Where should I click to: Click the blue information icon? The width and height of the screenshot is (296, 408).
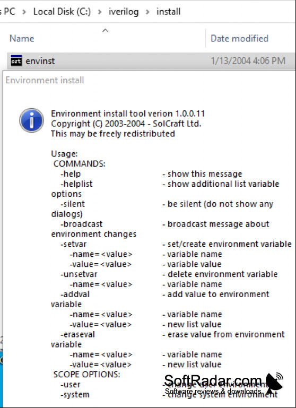tap(31, 120)
